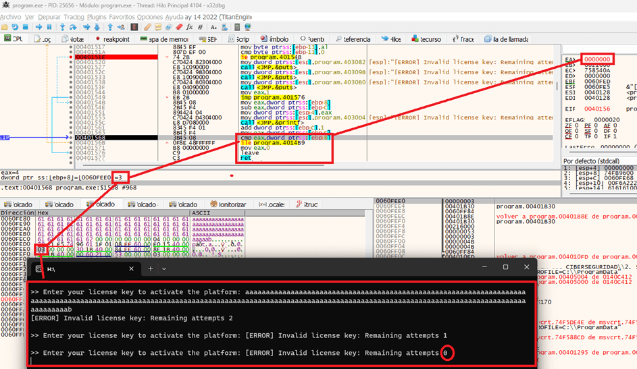The height and width of the screenshot is (369, 637).
Task: Open the terminal new-tab dropdown chevron
Action: [164, 268]
